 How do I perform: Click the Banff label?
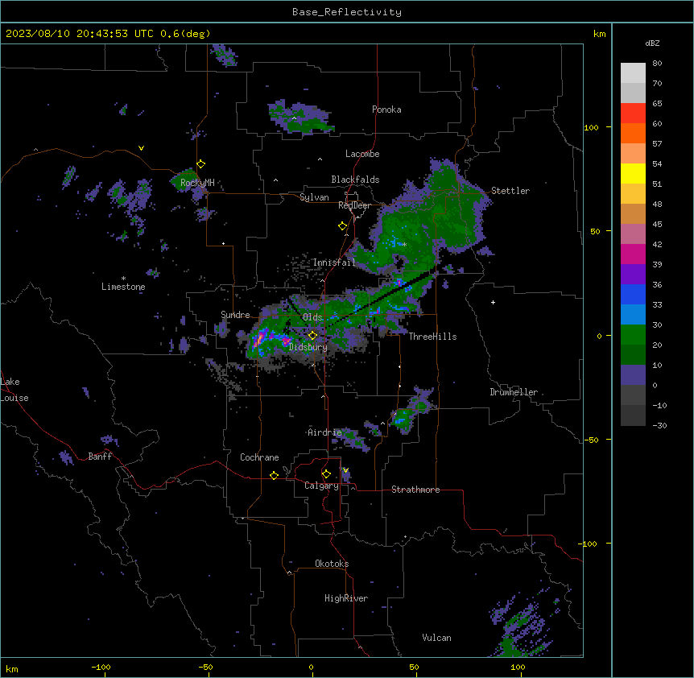tap(100, 457)
